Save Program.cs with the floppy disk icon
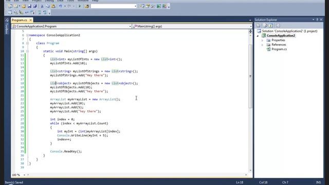This screenshot has width=329, height=185. click(x=29, y=6)
